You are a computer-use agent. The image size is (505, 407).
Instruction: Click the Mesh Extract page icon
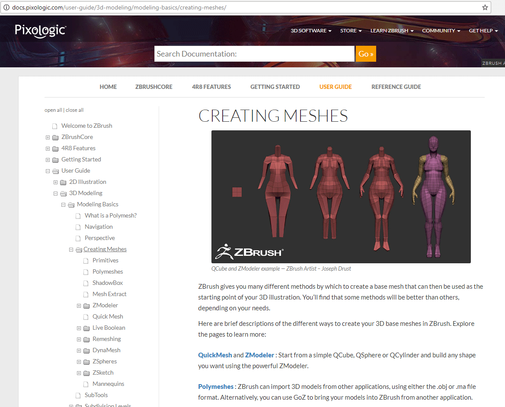click(x=86, y=294)
